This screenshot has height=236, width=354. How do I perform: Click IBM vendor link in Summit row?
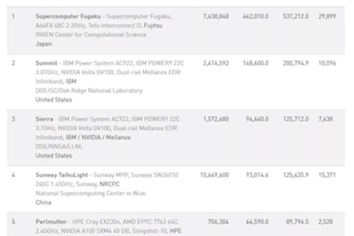tap(71, 81)
